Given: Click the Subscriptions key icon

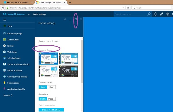Looking at the screenshot, I should [4, 83].
